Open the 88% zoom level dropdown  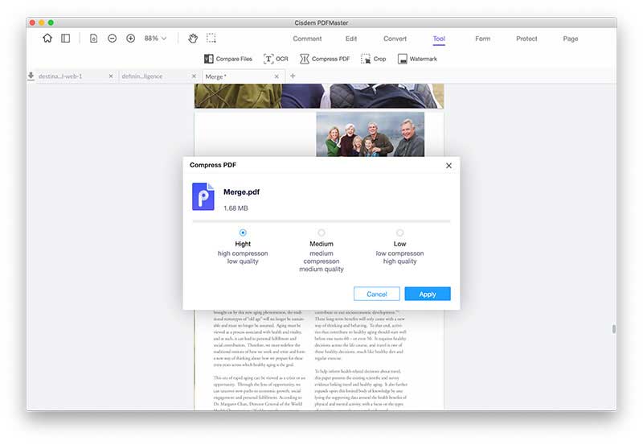coord(155,38)
